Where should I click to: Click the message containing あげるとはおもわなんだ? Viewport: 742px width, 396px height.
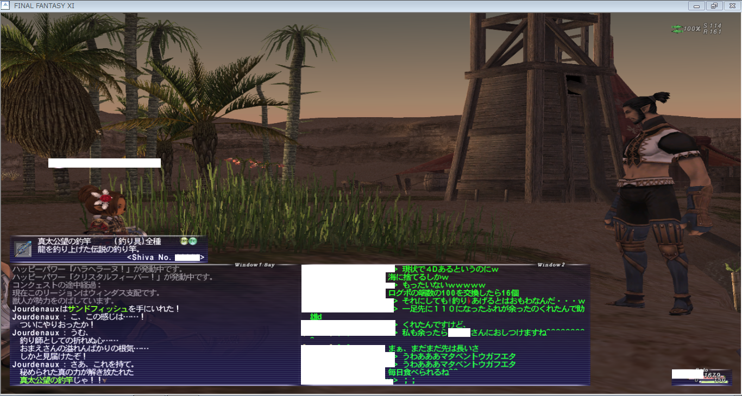click(493, 301)
